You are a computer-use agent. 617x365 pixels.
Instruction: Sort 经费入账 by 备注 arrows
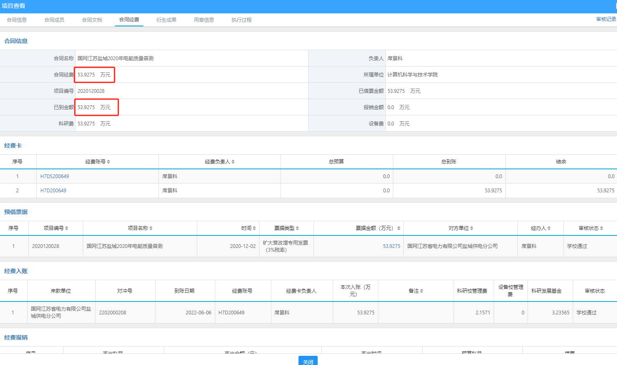(x=421, y=291)
